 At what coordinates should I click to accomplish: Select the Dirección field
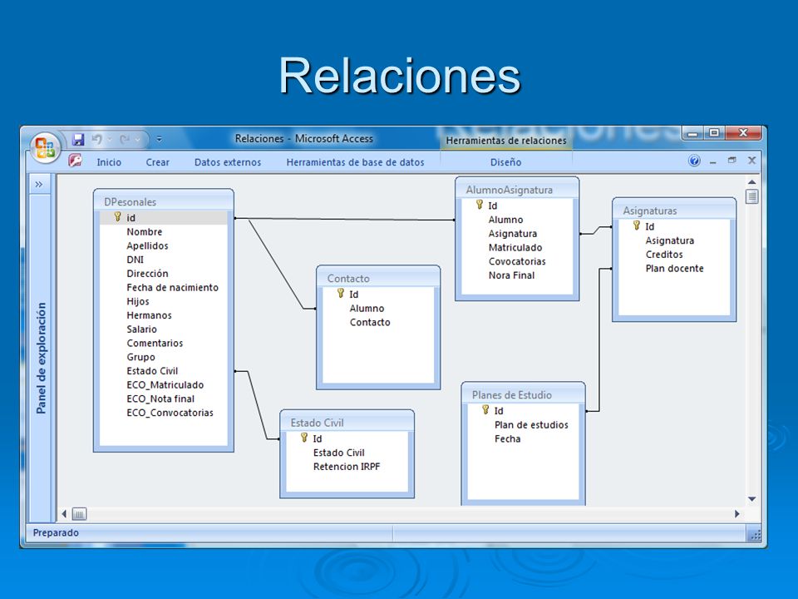point(147,273)
